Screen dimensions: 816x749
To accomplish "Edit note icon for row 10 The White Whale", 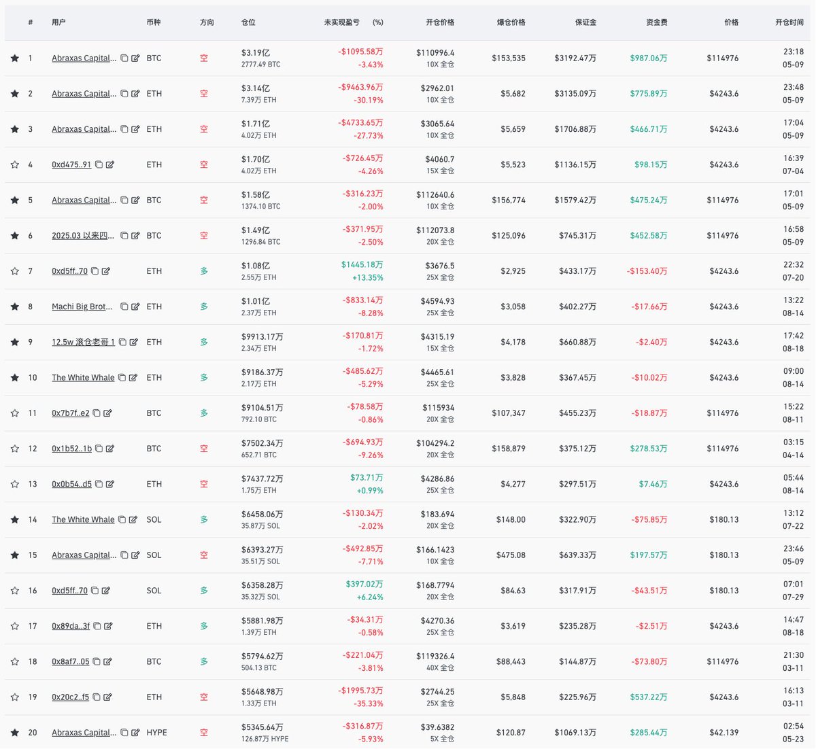I will [x=133, y=377].
